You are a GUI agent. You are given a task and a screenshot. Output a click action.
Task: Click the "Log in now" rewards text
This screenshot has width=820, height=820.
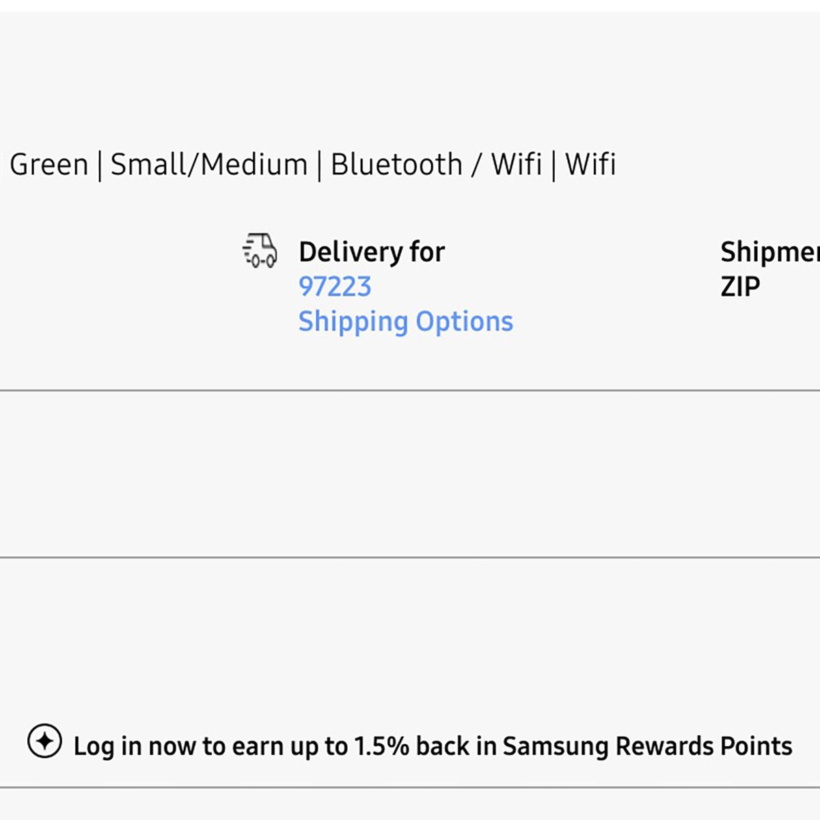pos(131,746)
